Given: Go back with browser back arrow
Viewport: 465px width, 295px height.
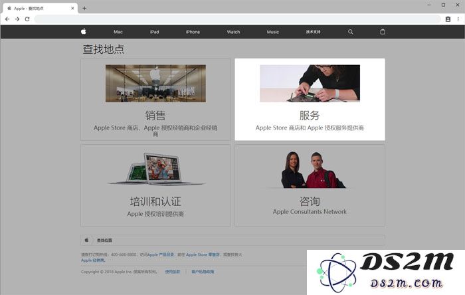Looking at the screenshot, I should pyautogui.click(x=7, y=19).
